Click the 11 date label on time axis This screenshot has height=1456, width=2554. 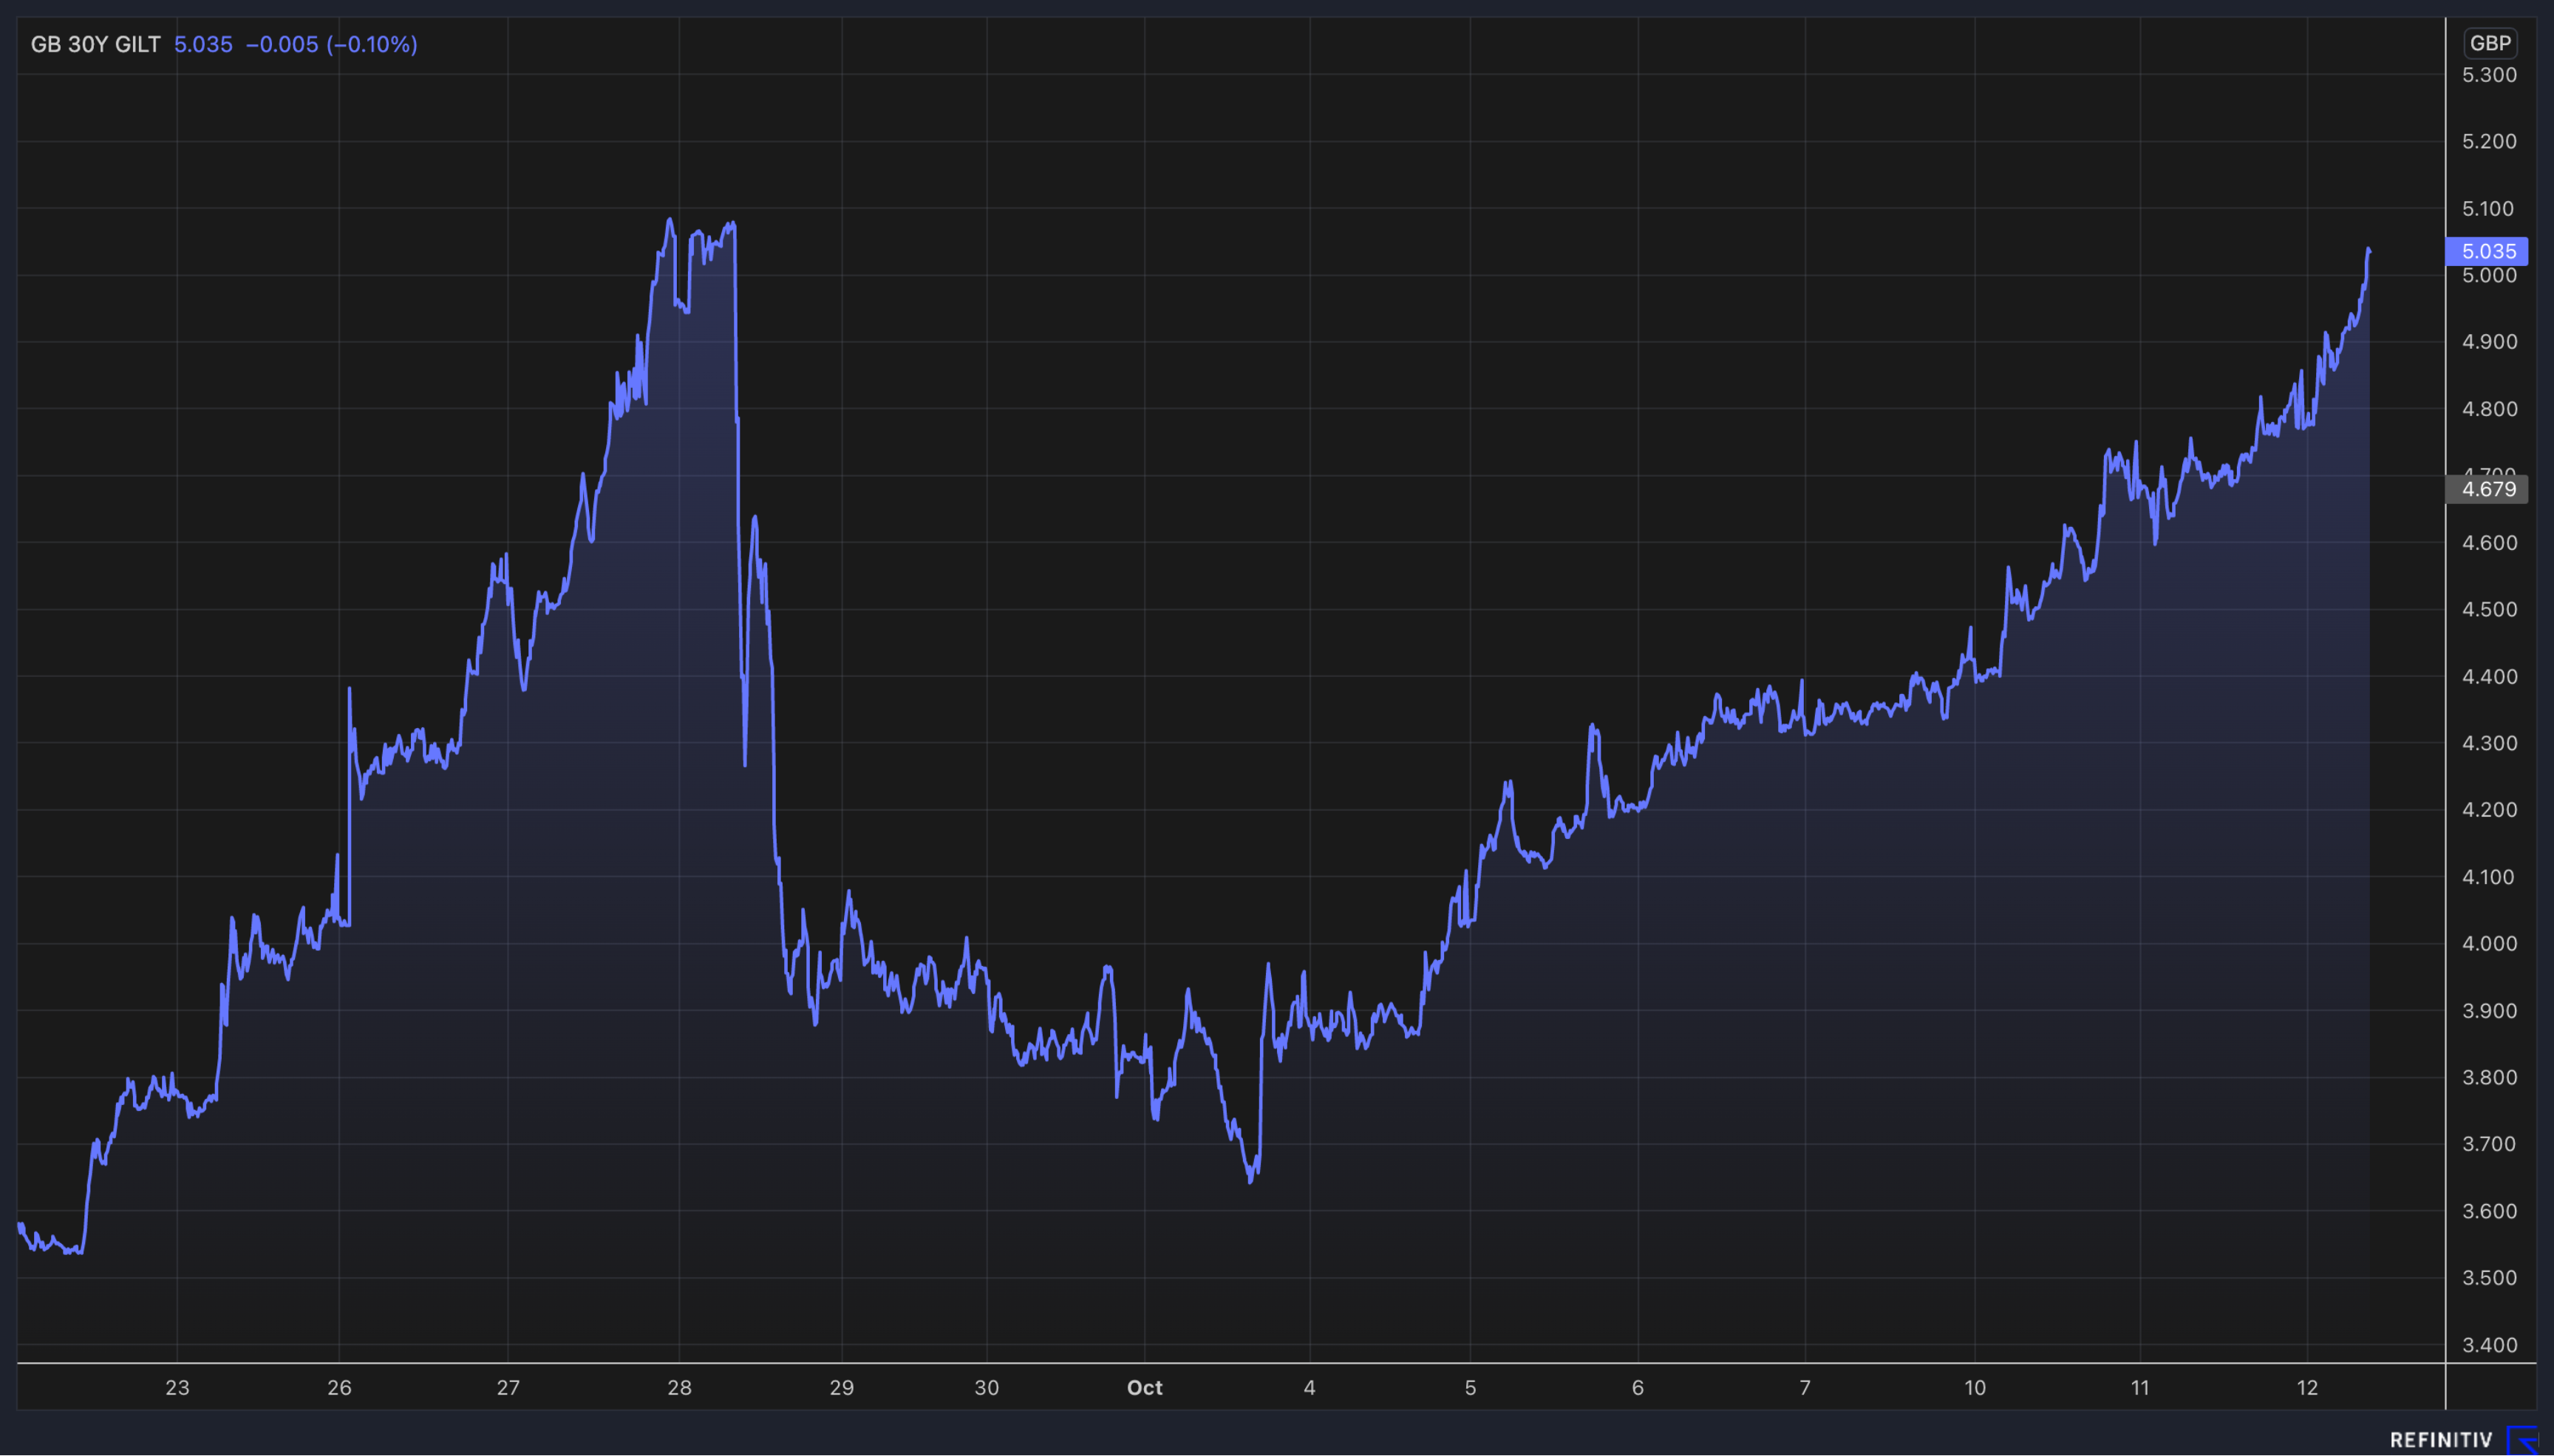2140,1388
